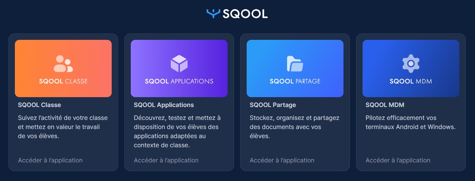475x181 pixels.
Task: Click the SQOOL logo icon at top
Action: point(213,13)
